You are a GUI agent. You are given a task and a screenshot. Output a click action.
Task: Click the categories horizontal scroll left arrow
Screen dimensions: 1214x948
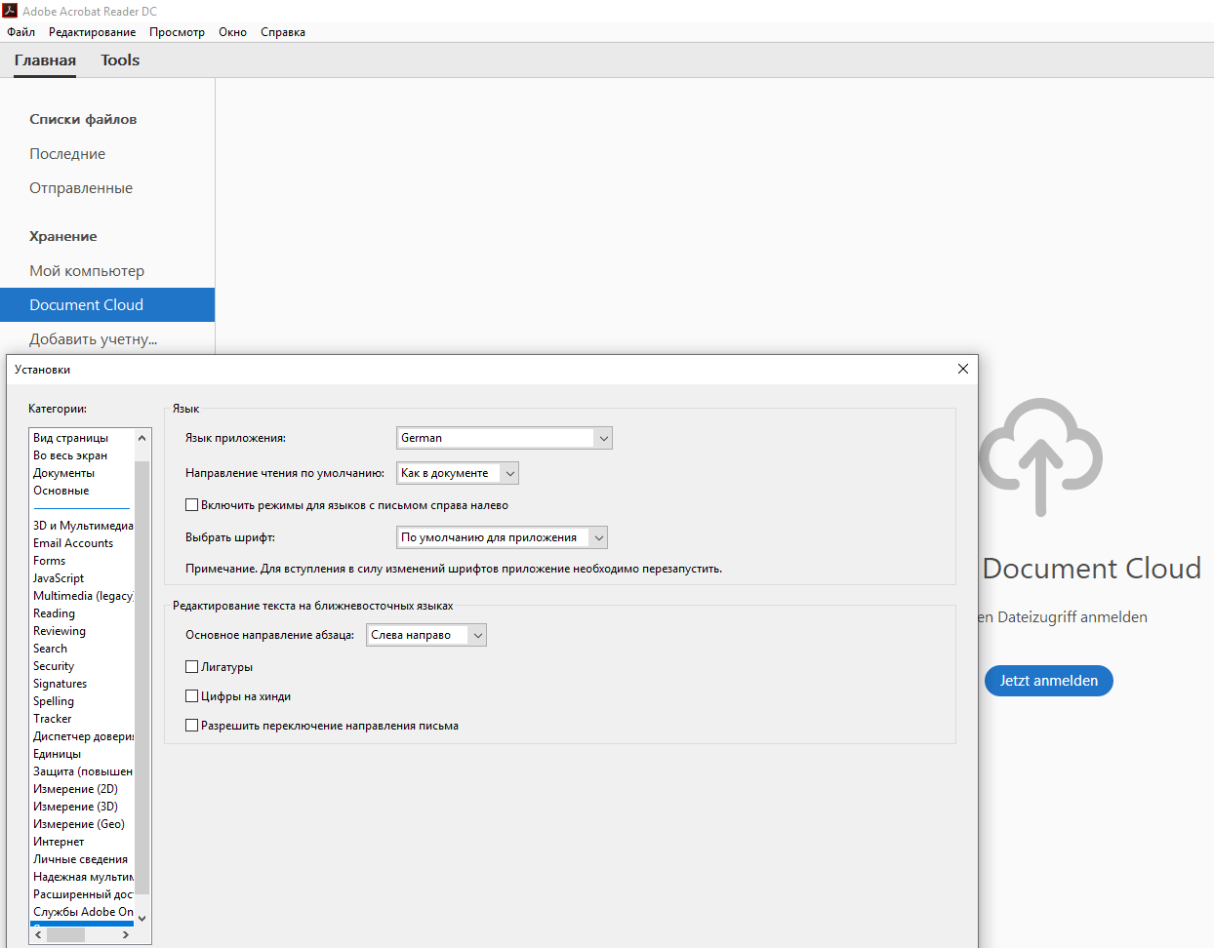click(x=39, y=934)
